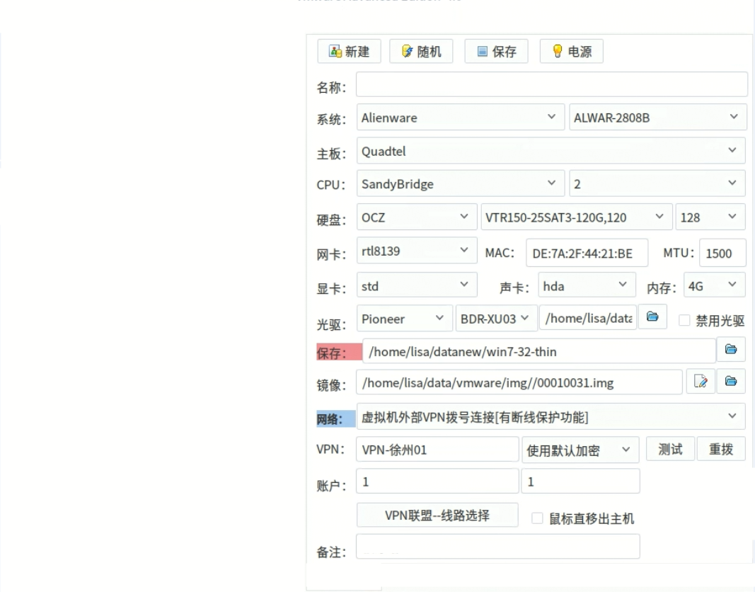
Task: Open folder browser for optical drive path
Action: click(652, 318)
